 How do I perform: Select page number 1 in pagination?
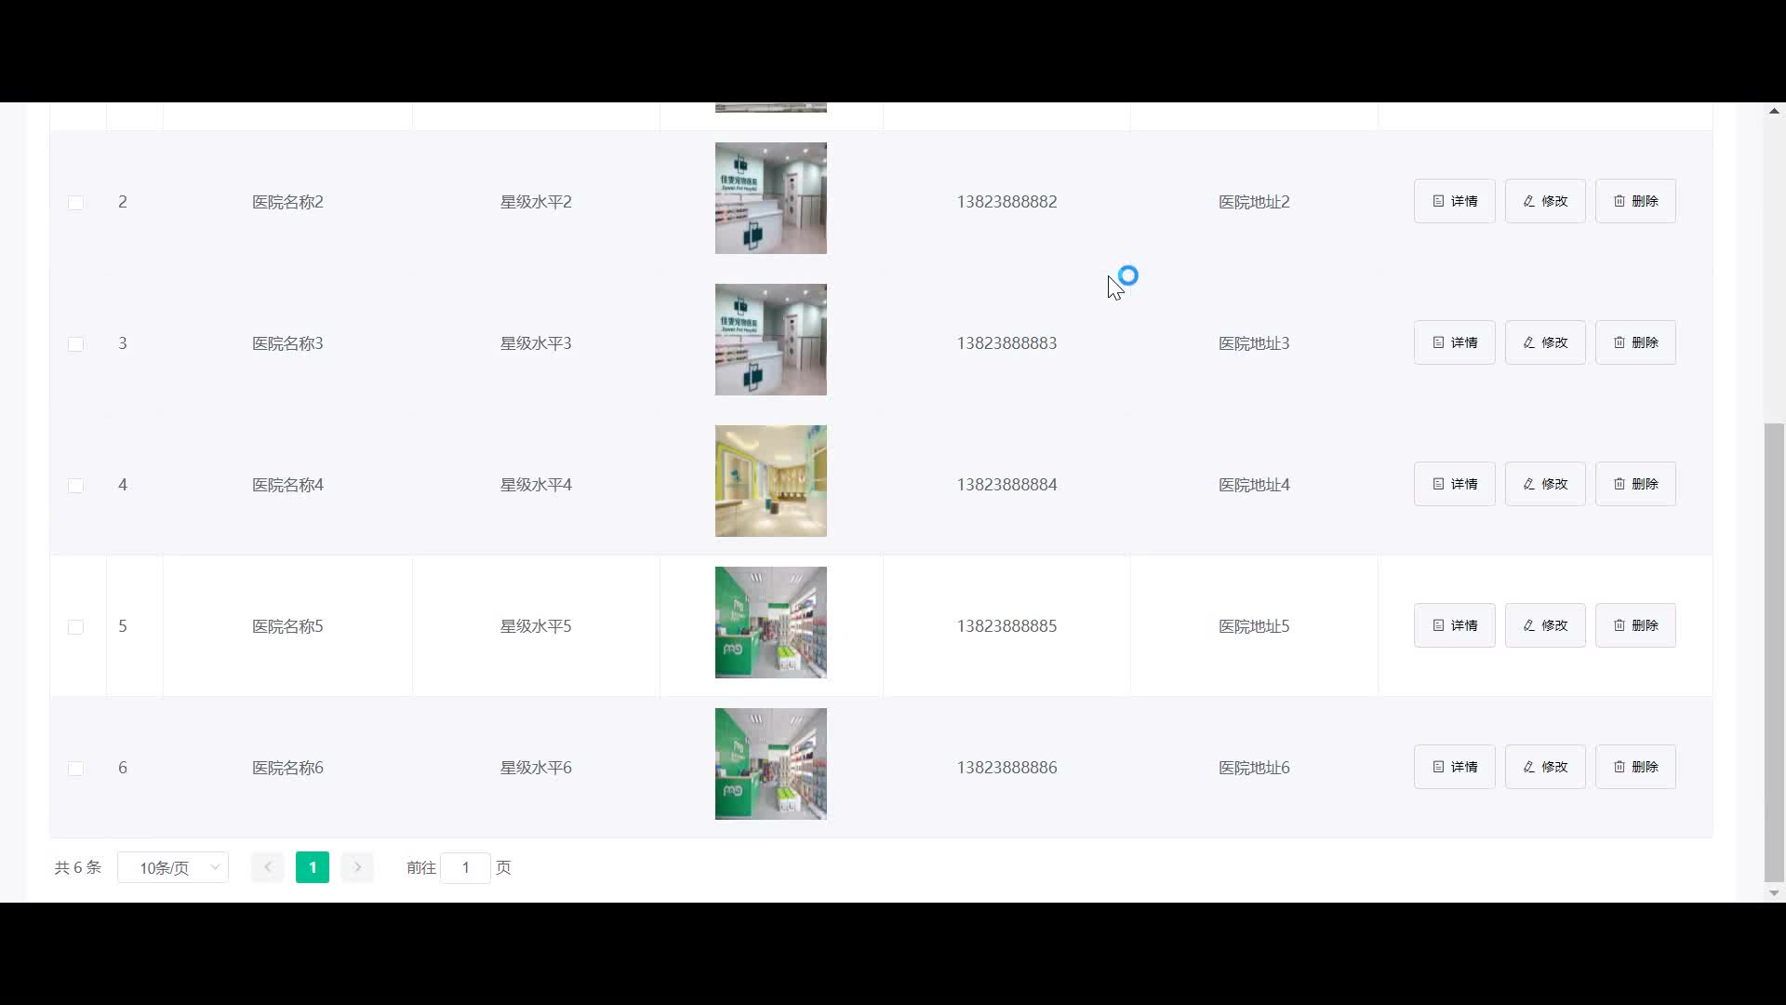point(313,867)
